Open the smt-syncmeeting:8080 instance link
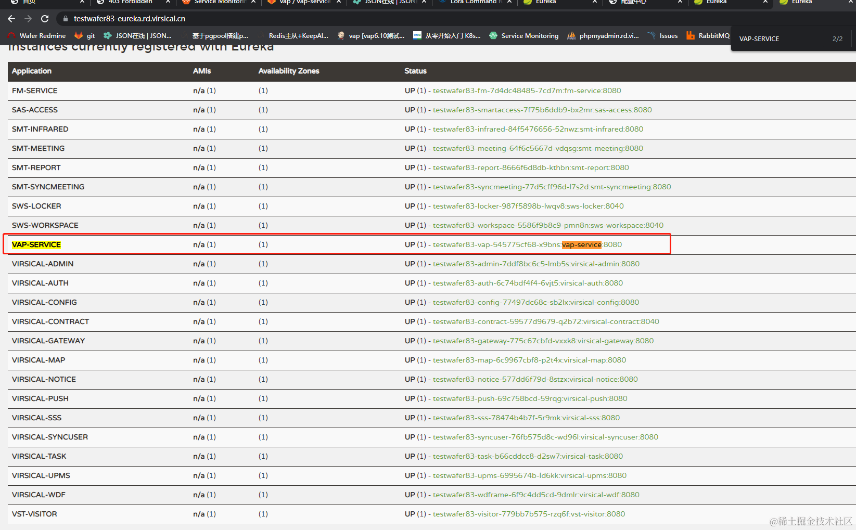Screen dimensions: 856x530 point(552,187)
